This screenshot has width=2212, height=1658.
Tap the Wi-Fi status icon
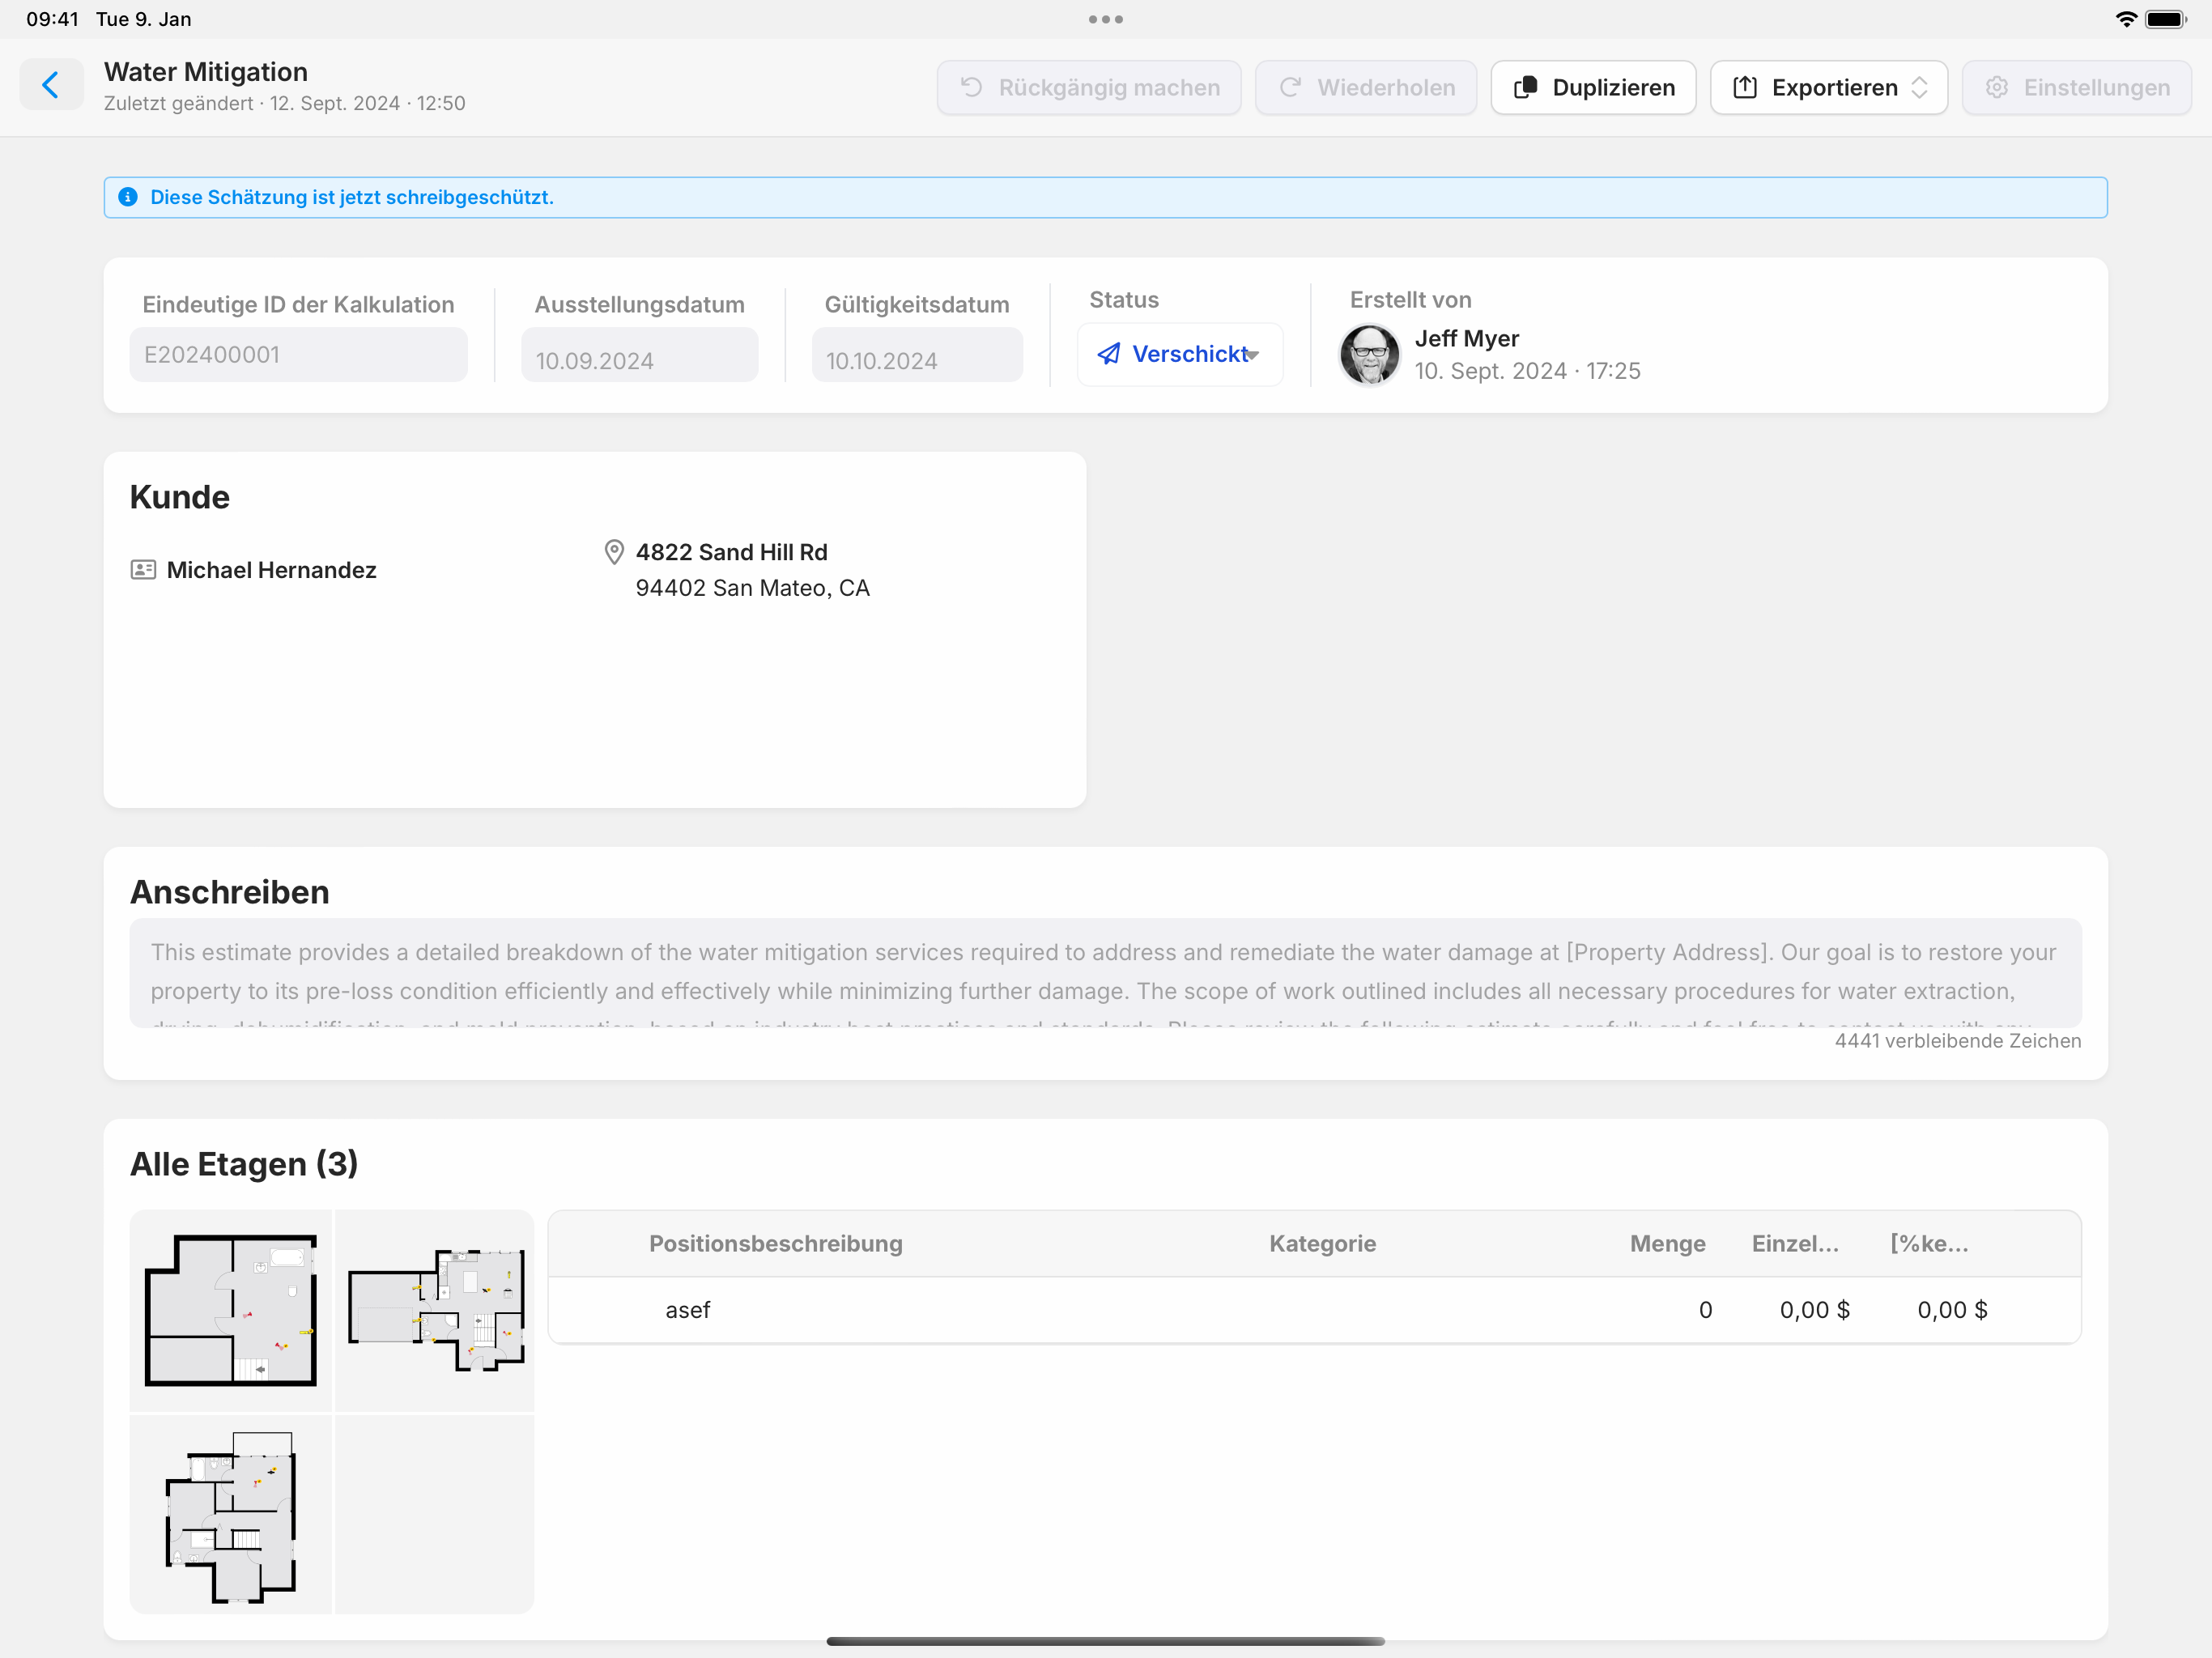[2126, 19]
